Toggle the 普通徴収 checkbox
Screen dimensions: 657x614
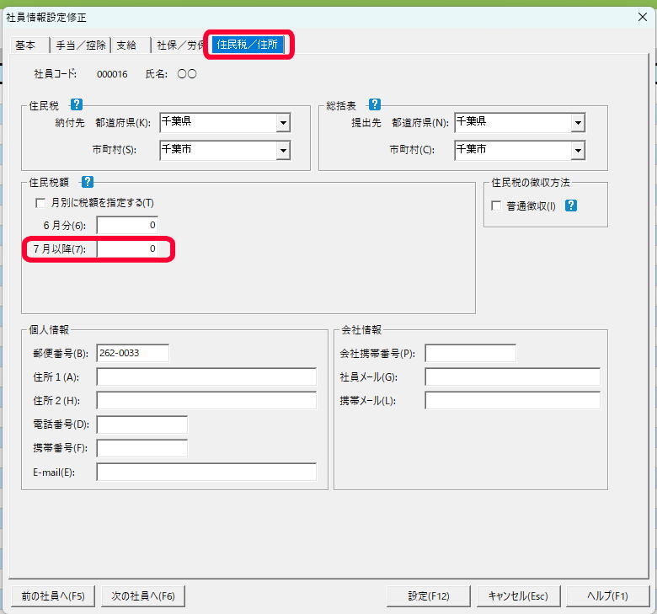(496, 206)
